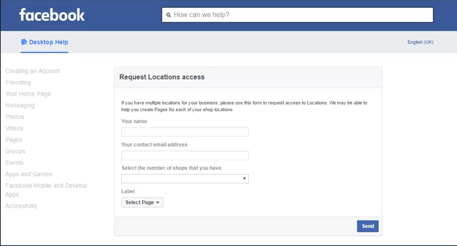Image resolution: width=457 pixels, height=246 pixels.
Task: Open the Desktop Help tab
Action: point(45,42)
